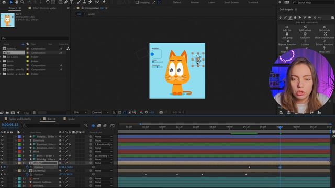Open parent dropdown for Emotions layer
This screenshot has width=335, height=188.
(x=103, y=140)
